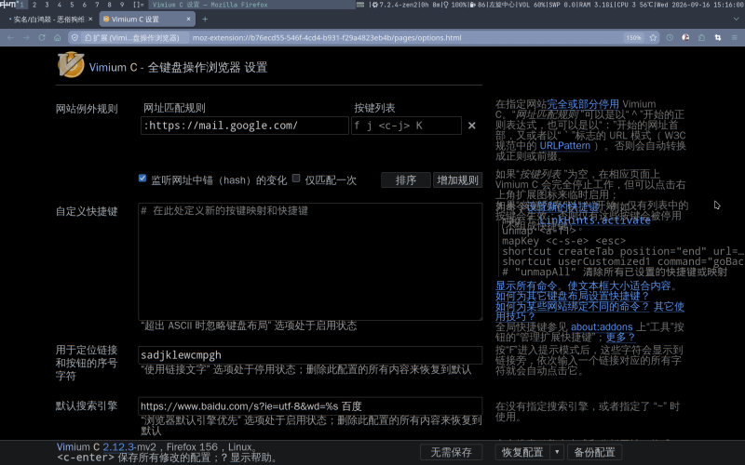Click the 使文本框大小适合内容 link
Image resolution: width=745 pixels, height=465 pixels.
coord(619,286)
